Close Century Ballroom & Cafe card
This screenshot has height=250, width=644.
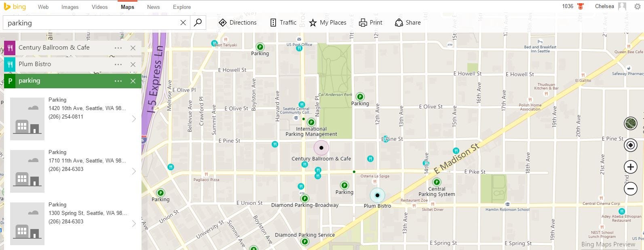point(133,48)
